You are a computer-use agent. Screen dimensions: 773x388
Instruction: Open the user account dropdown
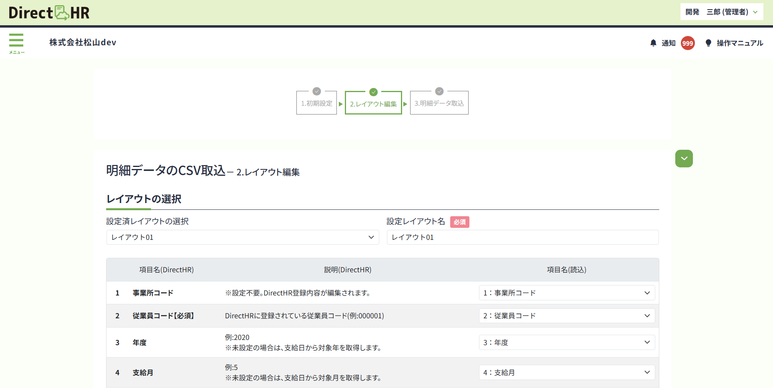pyautogui.click(x=721, y=12)
